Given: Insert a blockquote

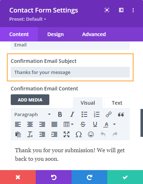Looking at the screenshot, I should point(121,114).
